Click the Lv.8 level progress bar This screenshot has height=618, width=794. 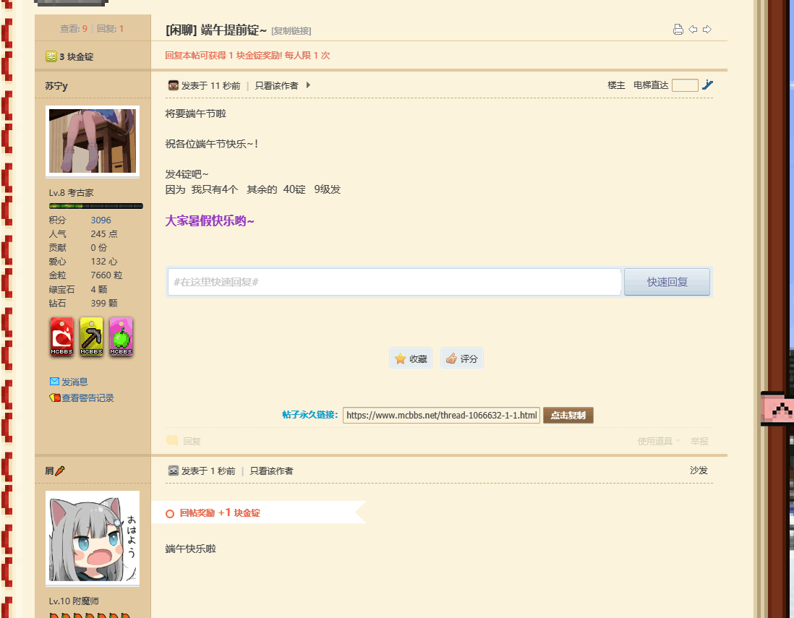(x=95, y=206)
